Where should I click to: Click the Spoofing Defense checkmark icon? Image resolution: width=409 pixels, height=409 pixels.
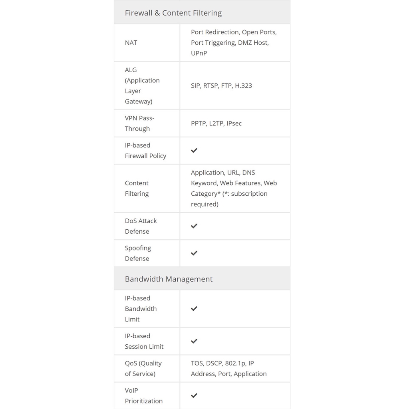point(194,253)
